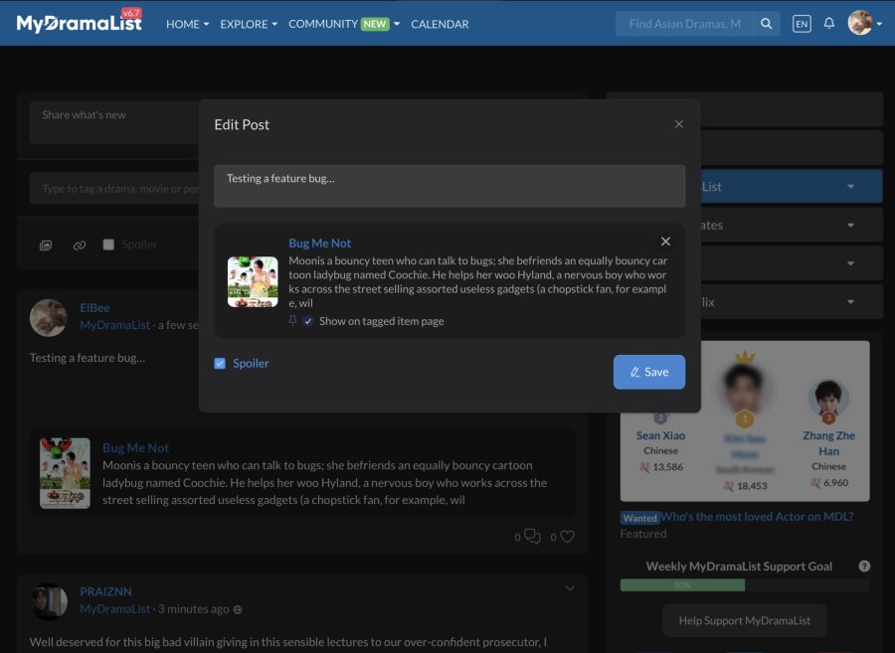
Task: Open Bug Me Not link in dialog
Action: 319,243
